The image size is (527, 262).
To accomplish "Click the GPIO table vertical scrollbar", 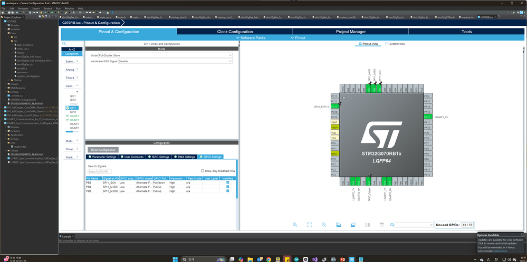I will (x=237, y=179).
